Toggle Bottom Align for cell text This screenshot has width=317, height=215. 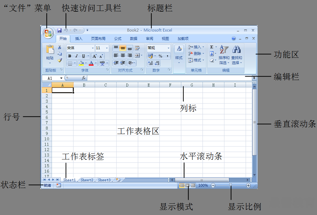click(130, 48)
